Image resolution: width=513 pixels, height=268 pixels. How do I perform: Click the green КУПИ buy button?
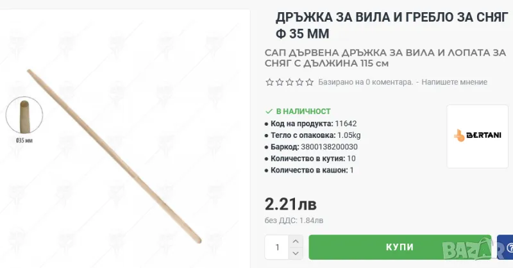(x=399, y=247)
